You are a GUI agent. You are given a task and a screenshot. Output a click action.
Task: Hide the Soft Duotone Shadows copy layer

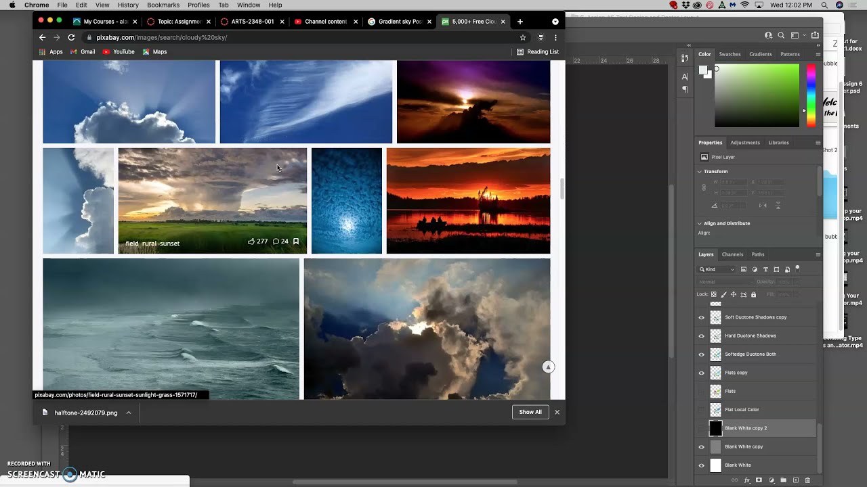coord(702,317)
